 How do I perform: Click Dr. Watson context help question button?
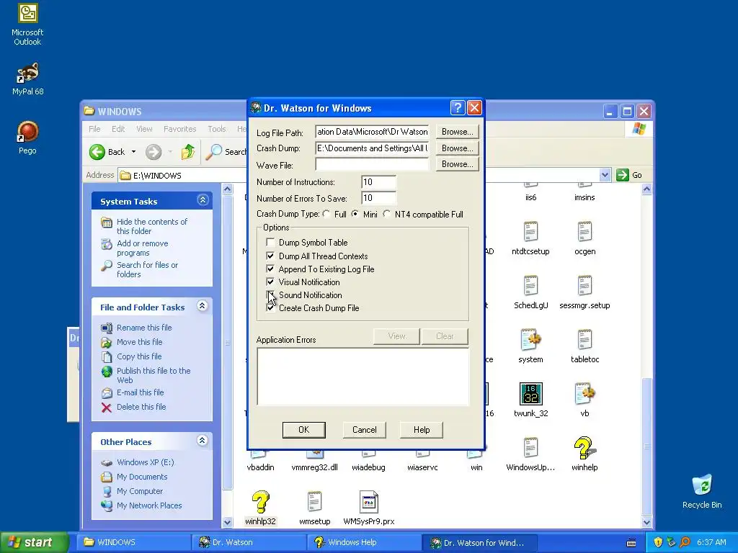(458, 108)
